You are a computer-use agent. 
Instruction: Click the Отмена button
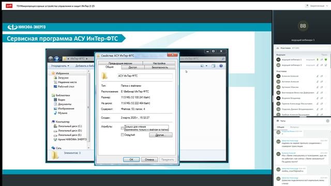click(x=149, y=160)
